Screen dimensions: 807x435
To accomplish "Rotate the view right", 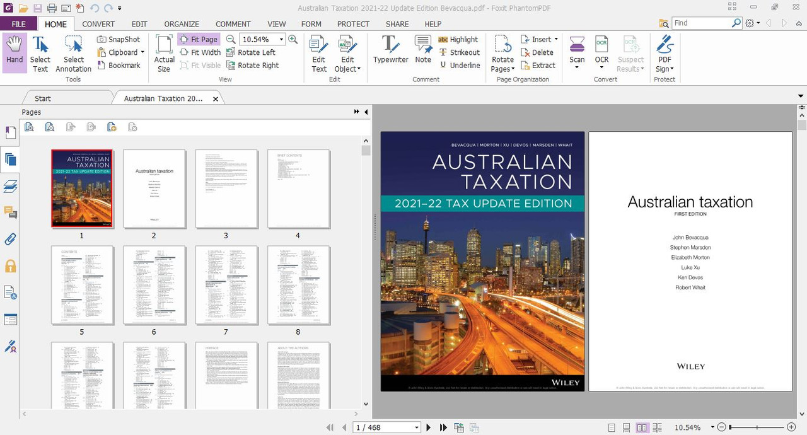I will tap(253, 65).
